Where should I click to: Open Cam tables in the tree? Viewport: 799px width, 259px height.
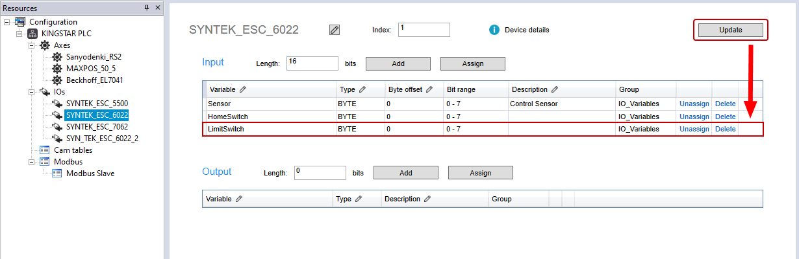[x=73, y=150]
